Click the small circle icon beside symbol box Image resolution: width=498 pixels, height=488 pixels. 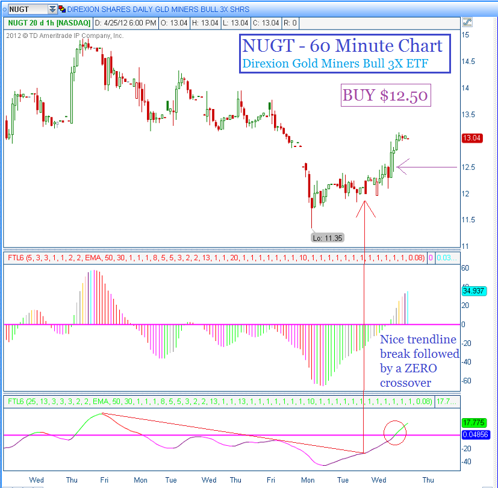tap(4, 10)
